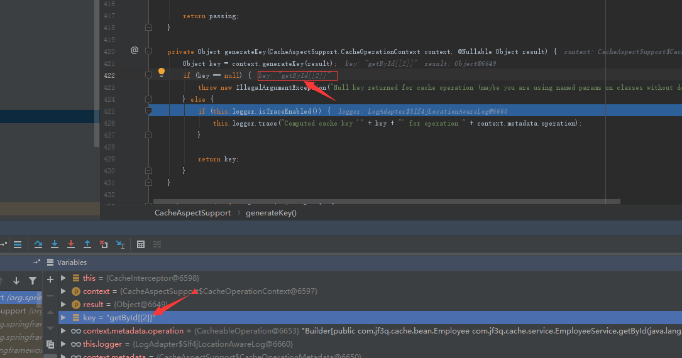Click line number 422 in gutter
The image size is (682, 358).
(109, 75)
